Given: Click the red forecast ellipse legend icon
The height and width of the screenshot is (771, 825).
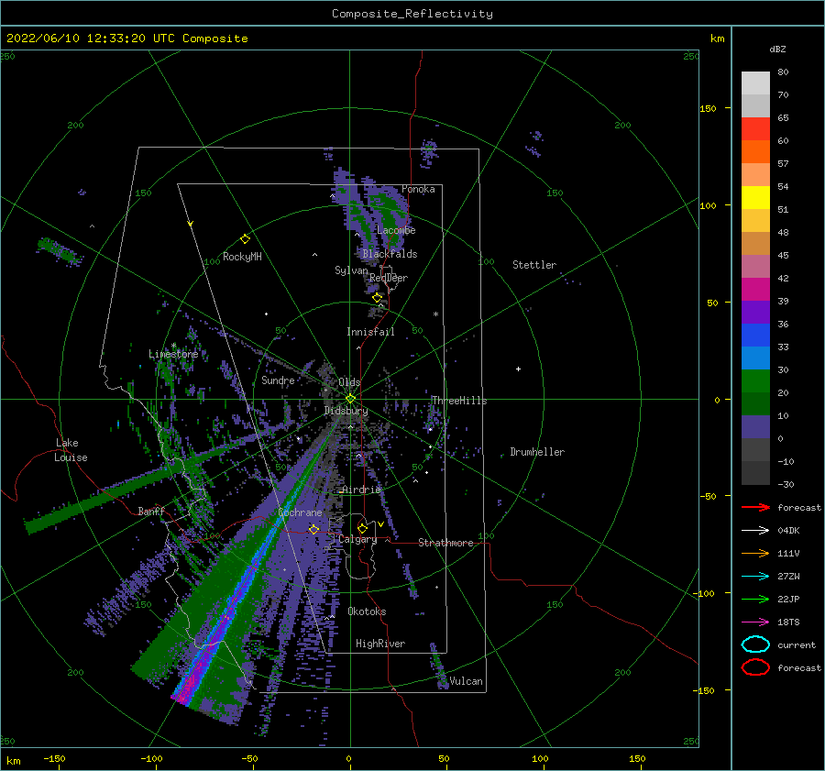Looking at the screenshot, I should [755, 667].
